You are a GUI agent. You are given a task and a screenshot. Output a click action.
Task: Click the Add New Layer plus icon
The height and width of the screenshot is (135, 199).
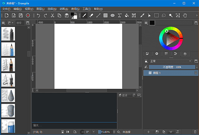click(x=149, y=132)
